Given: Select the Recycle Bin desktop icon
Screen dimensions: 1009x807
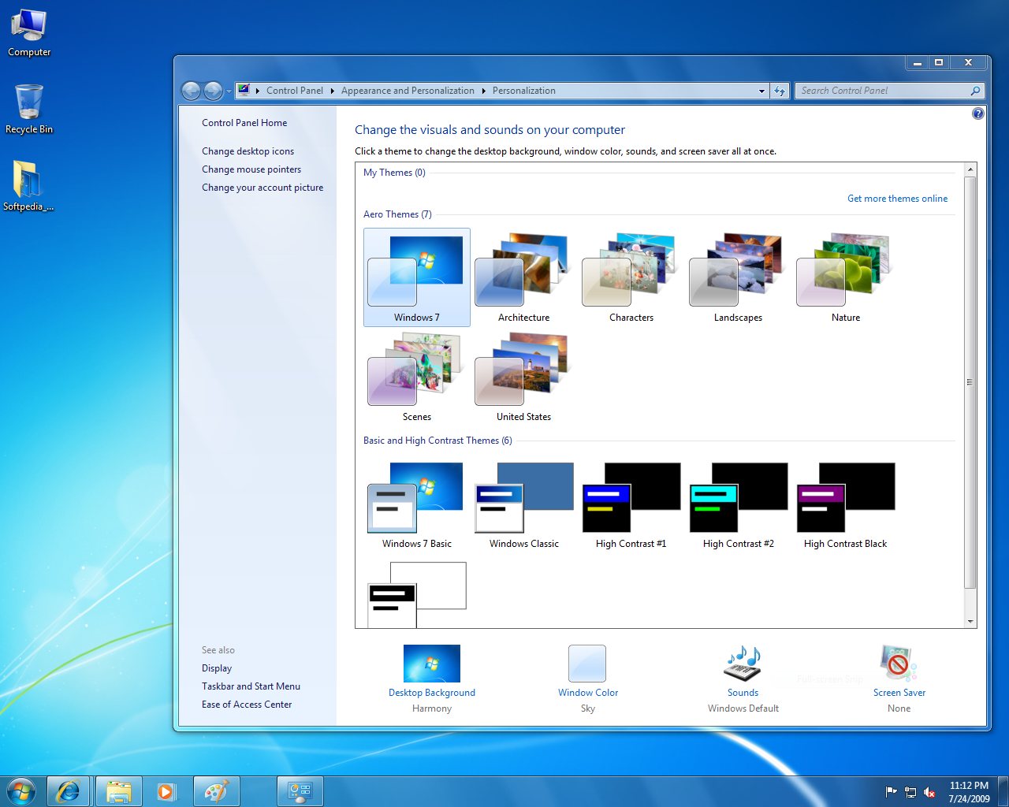Looking at the screenshot, I should [x=29, y=110].
